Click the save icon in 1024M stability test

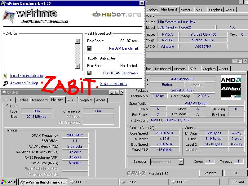(x=89, y=73)
